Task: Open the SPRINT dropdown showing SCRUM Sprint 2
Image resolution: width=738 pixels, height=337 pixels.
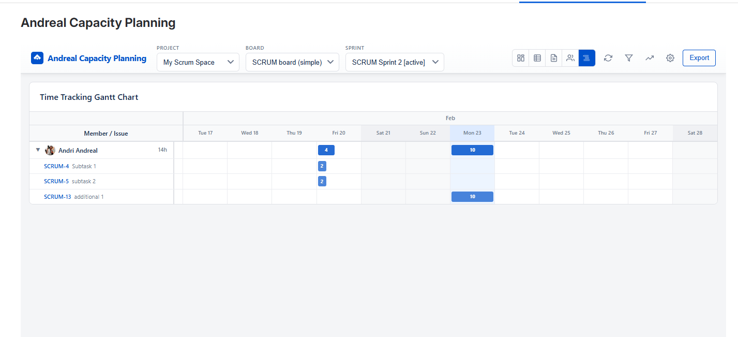Action: click(x=394, y=62)
